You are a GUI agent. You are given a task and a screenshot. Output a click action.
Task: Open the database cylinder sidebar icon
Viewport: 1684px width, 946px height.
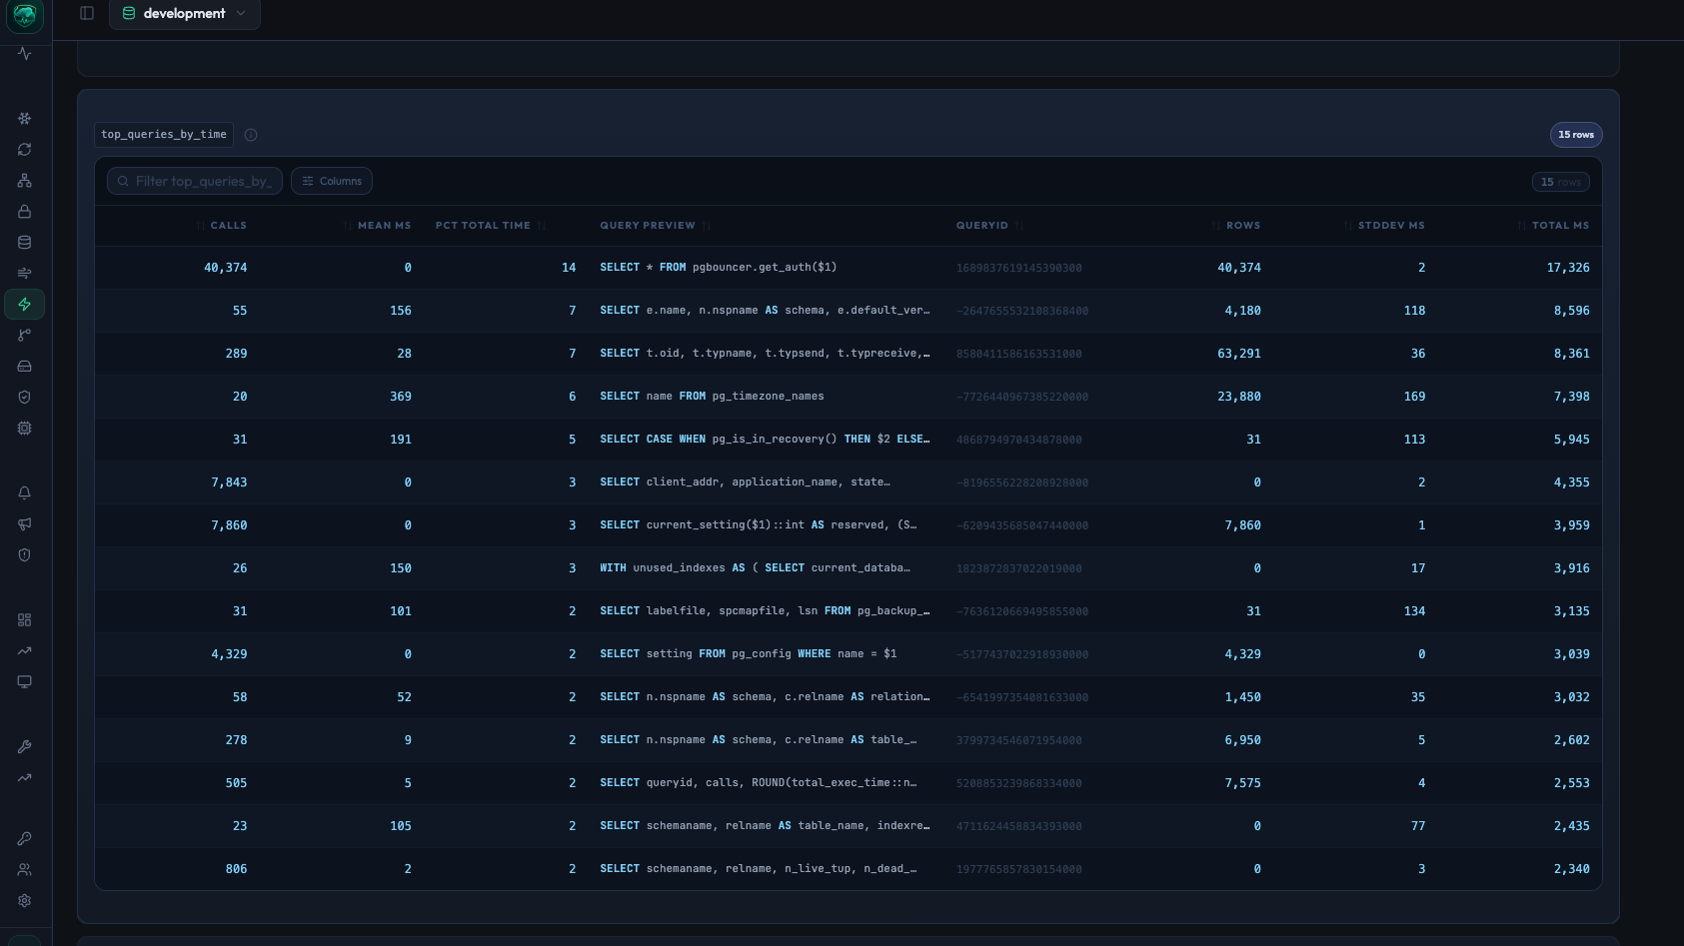(25, 243)
